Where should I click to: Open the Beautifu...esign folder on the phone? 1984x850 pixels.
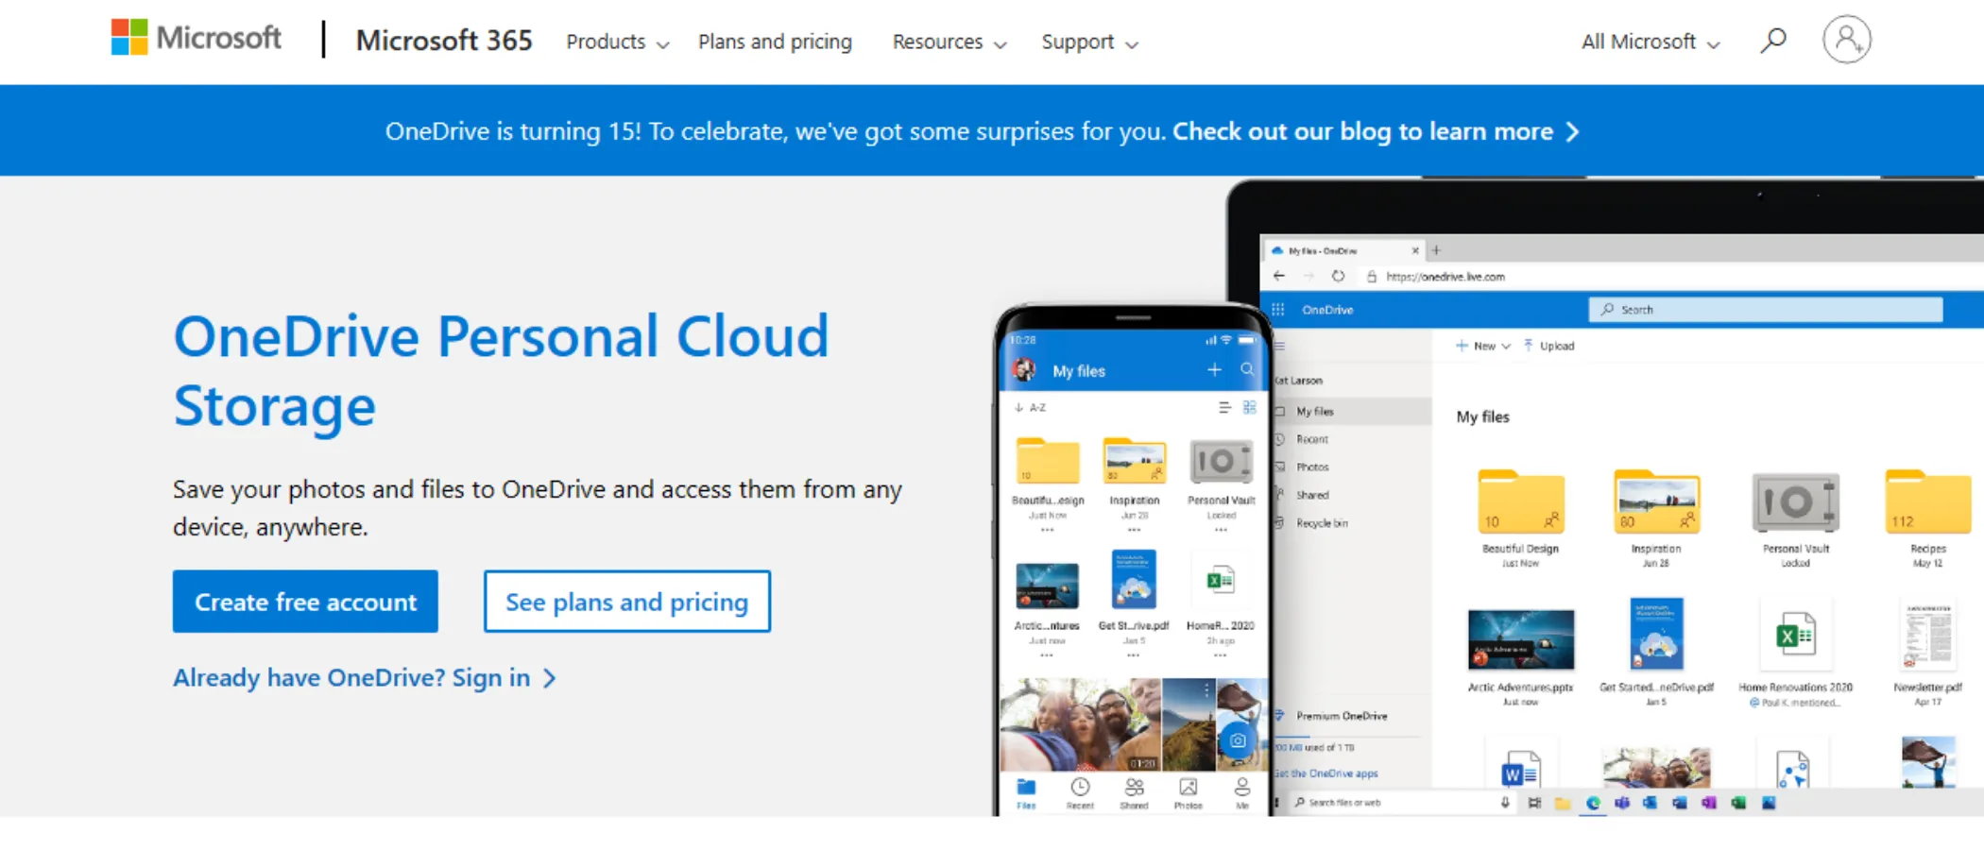pos(1048,463)
